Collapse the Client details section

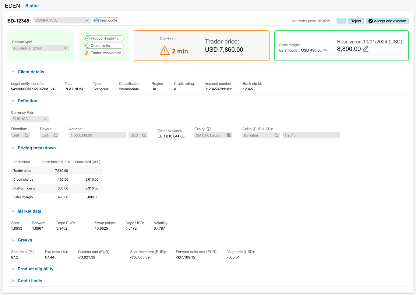[13, 72]
